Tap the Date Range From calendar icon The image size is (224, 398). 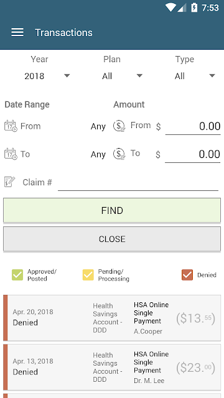click(11, 126)
